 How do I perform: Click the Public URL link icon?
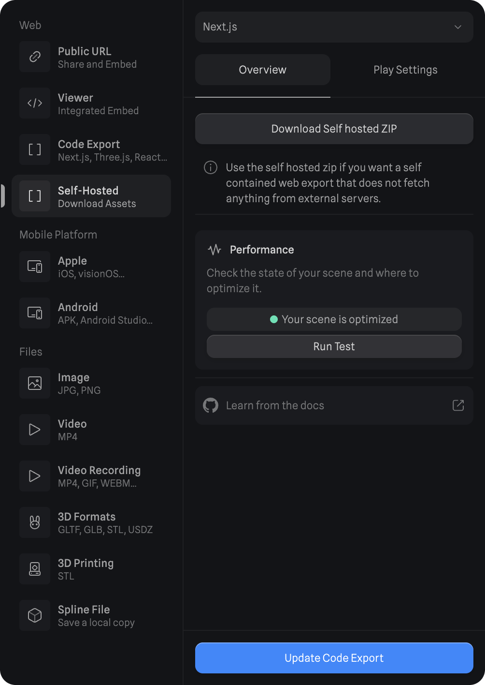[x=35, y=57]
